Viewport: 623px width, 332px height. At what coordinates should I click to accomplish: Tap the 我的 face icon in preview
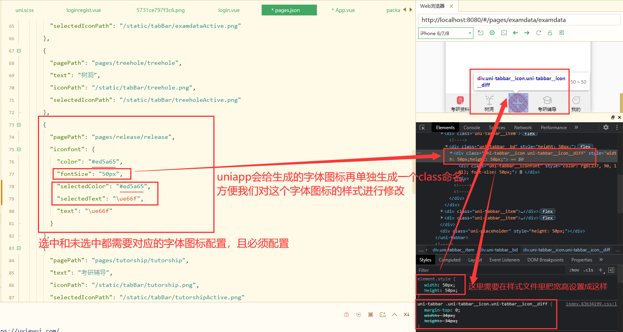[x=576, y=100]
